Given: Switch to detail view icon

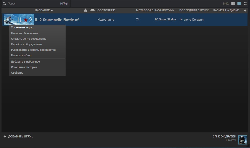Looking at the screenshot, I should [x=233, y=4].
